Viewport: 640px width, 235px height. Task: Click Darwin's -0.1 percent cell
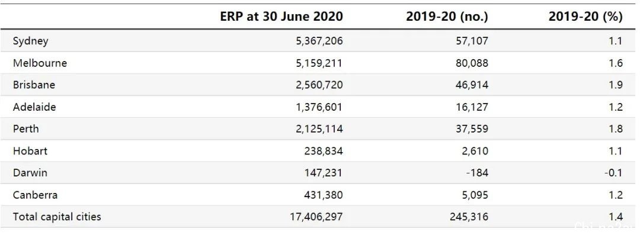(613, 173)
